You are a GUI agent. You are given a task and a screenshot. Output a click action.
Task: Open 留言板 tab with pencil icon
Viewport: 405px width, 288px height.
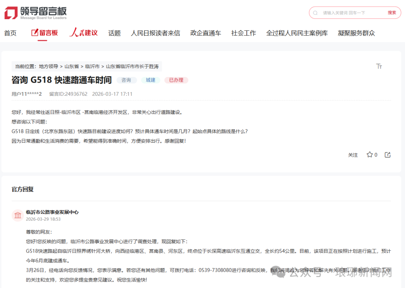[45, 33]
